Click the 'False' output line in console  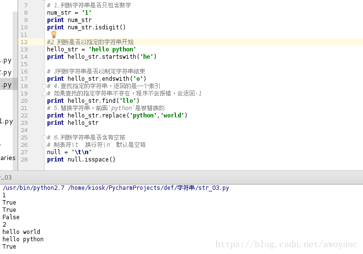point(11,217)
